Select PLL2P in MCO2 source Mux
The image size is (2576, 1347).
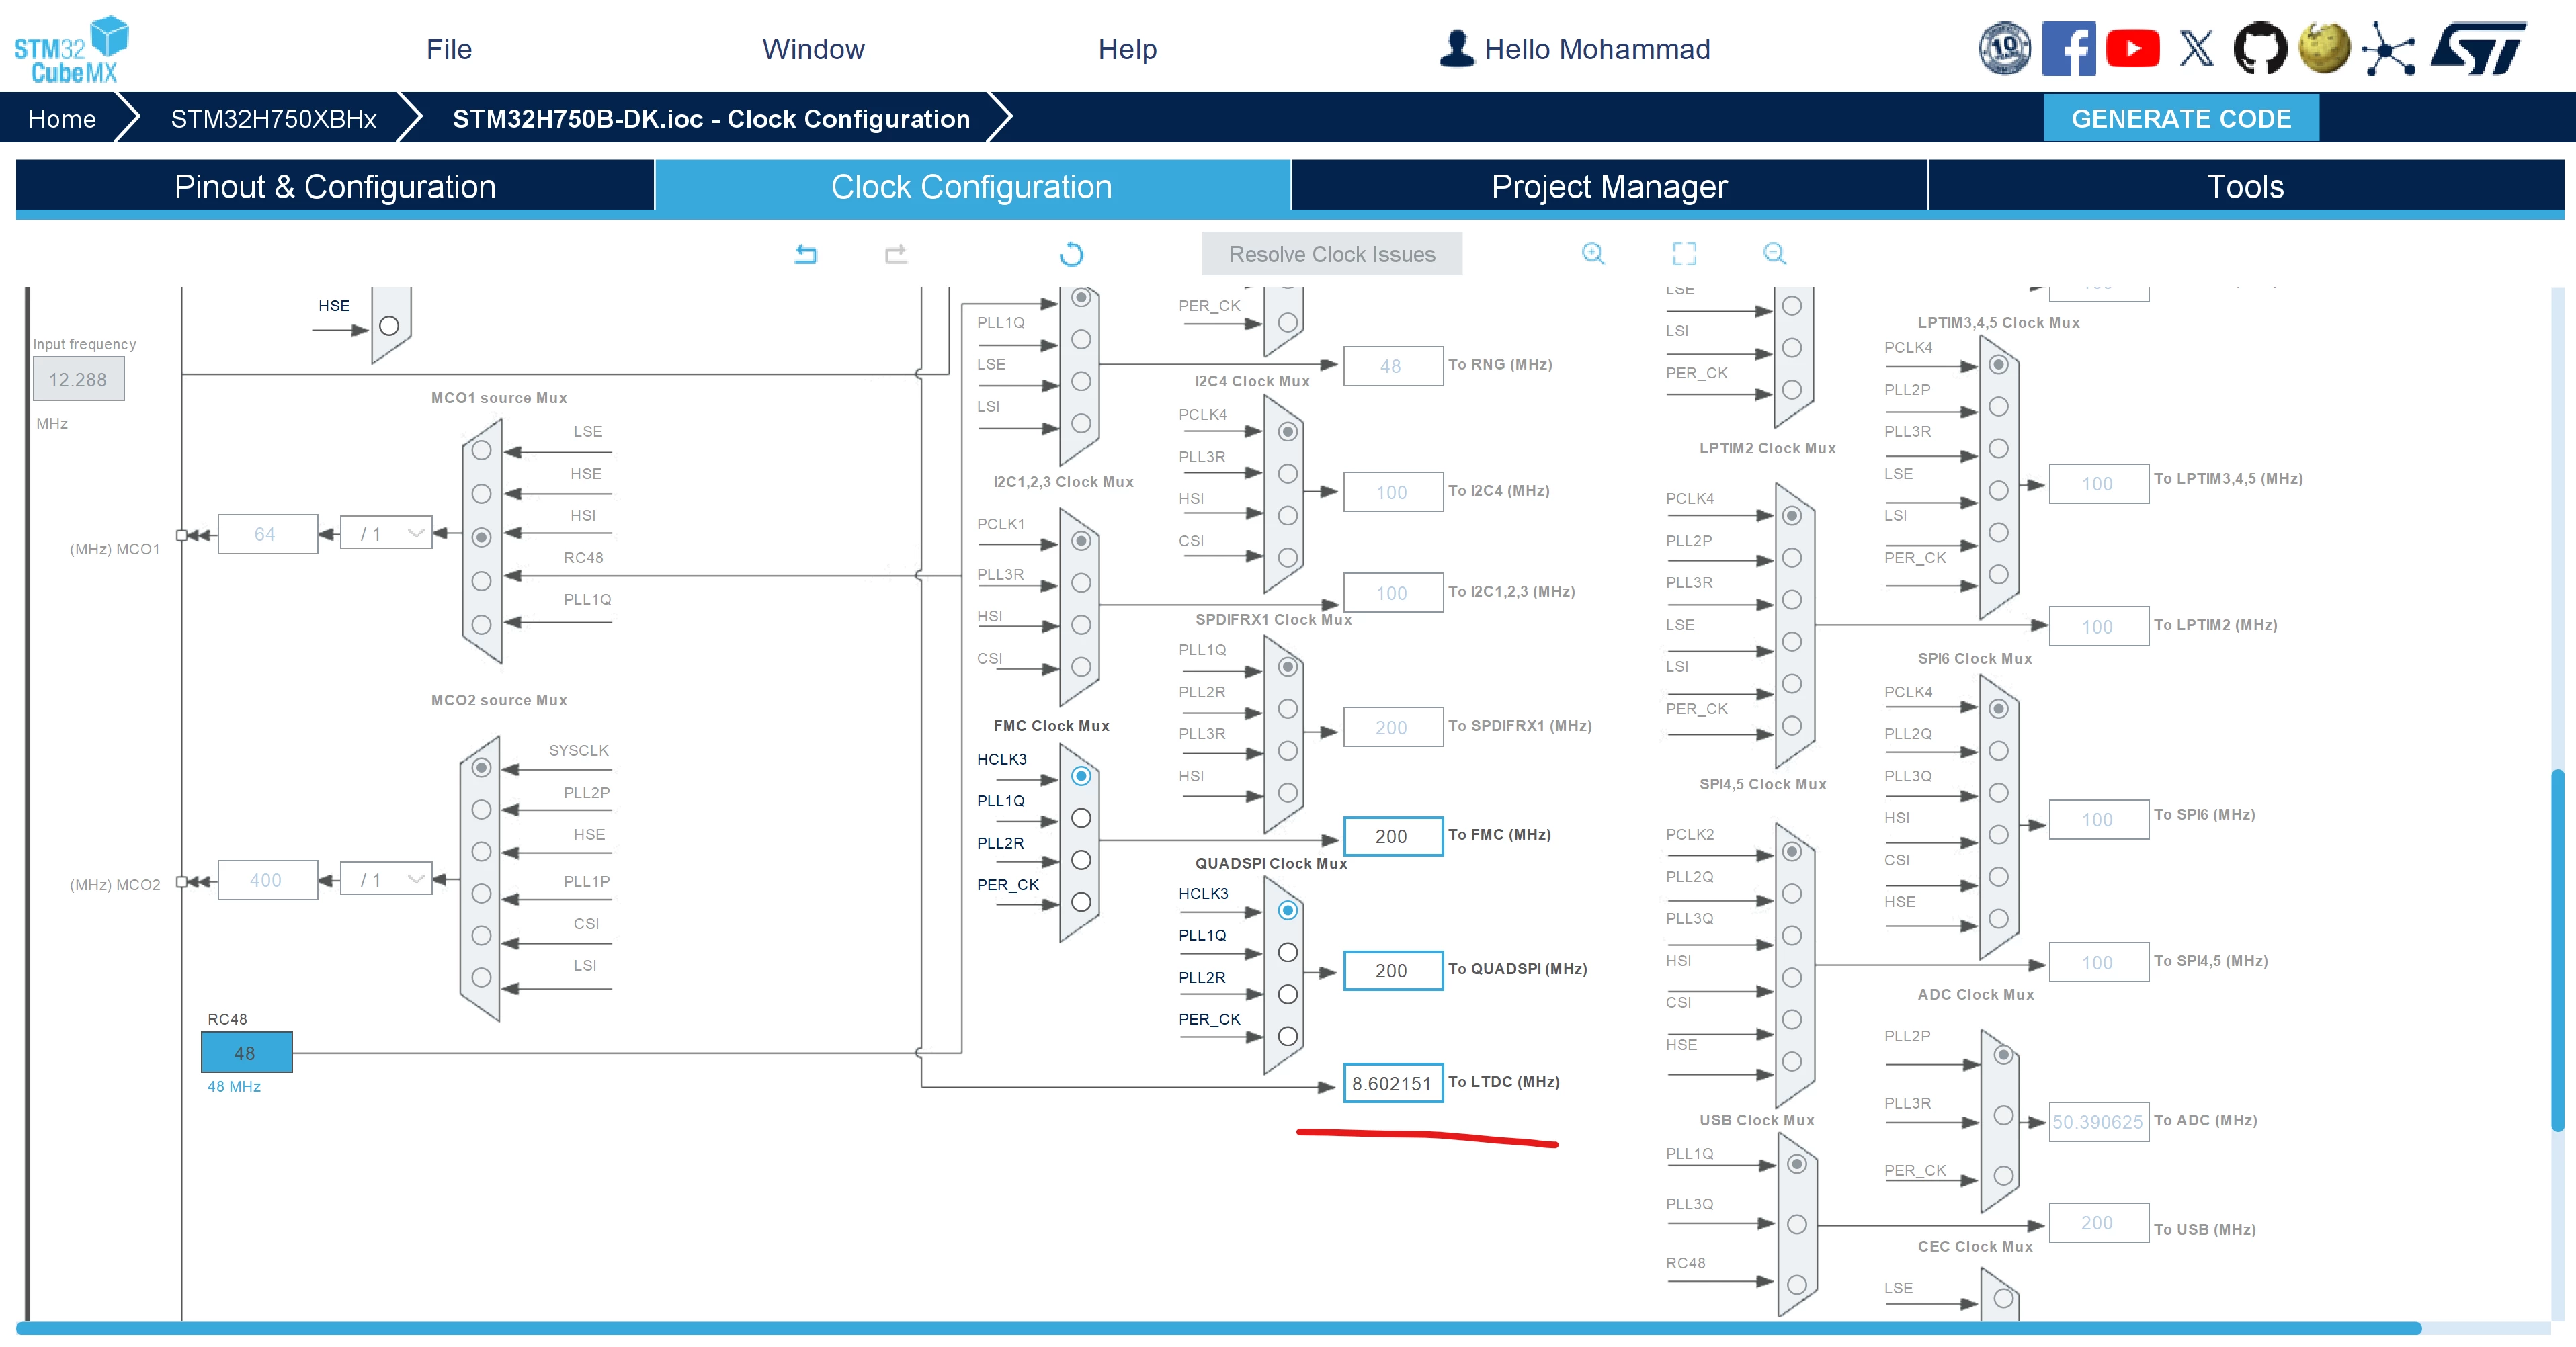[482, 810]
